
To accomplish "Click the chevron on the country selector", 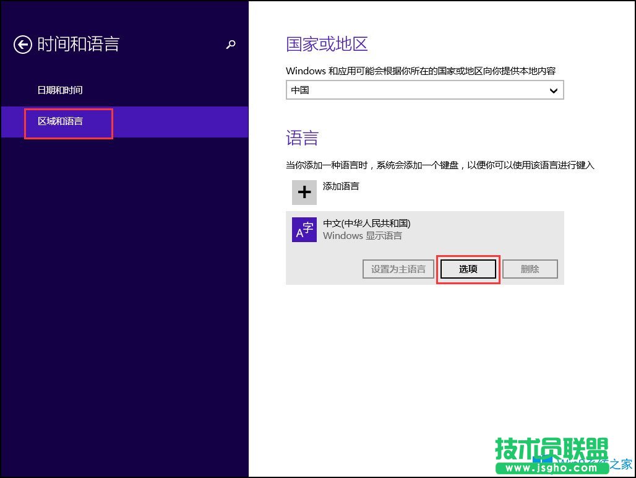I will pyautogui.click(x=554, y=90).
